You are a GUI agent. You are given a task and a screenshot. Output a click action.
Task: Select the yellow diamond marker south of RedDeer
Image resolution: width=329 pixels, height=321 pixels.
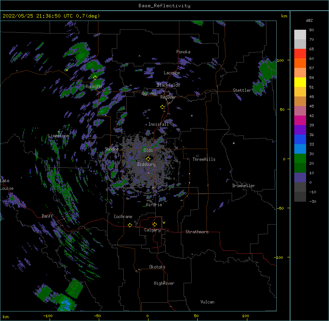[x=162, y=107]
